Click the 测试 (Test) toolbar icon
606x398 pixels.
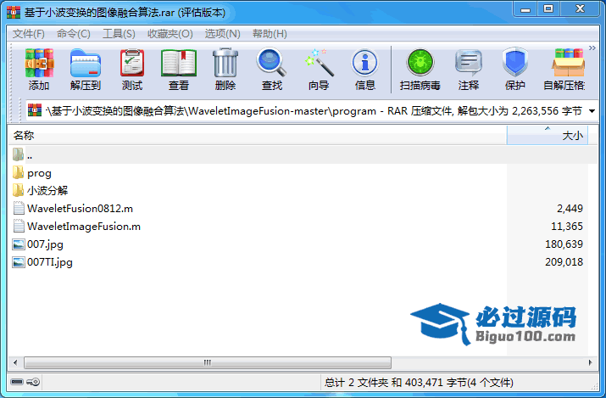coord(132,63)
